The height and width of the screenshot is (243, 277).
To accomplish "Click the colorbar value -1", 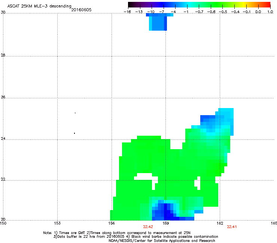I will pos(186,12).
